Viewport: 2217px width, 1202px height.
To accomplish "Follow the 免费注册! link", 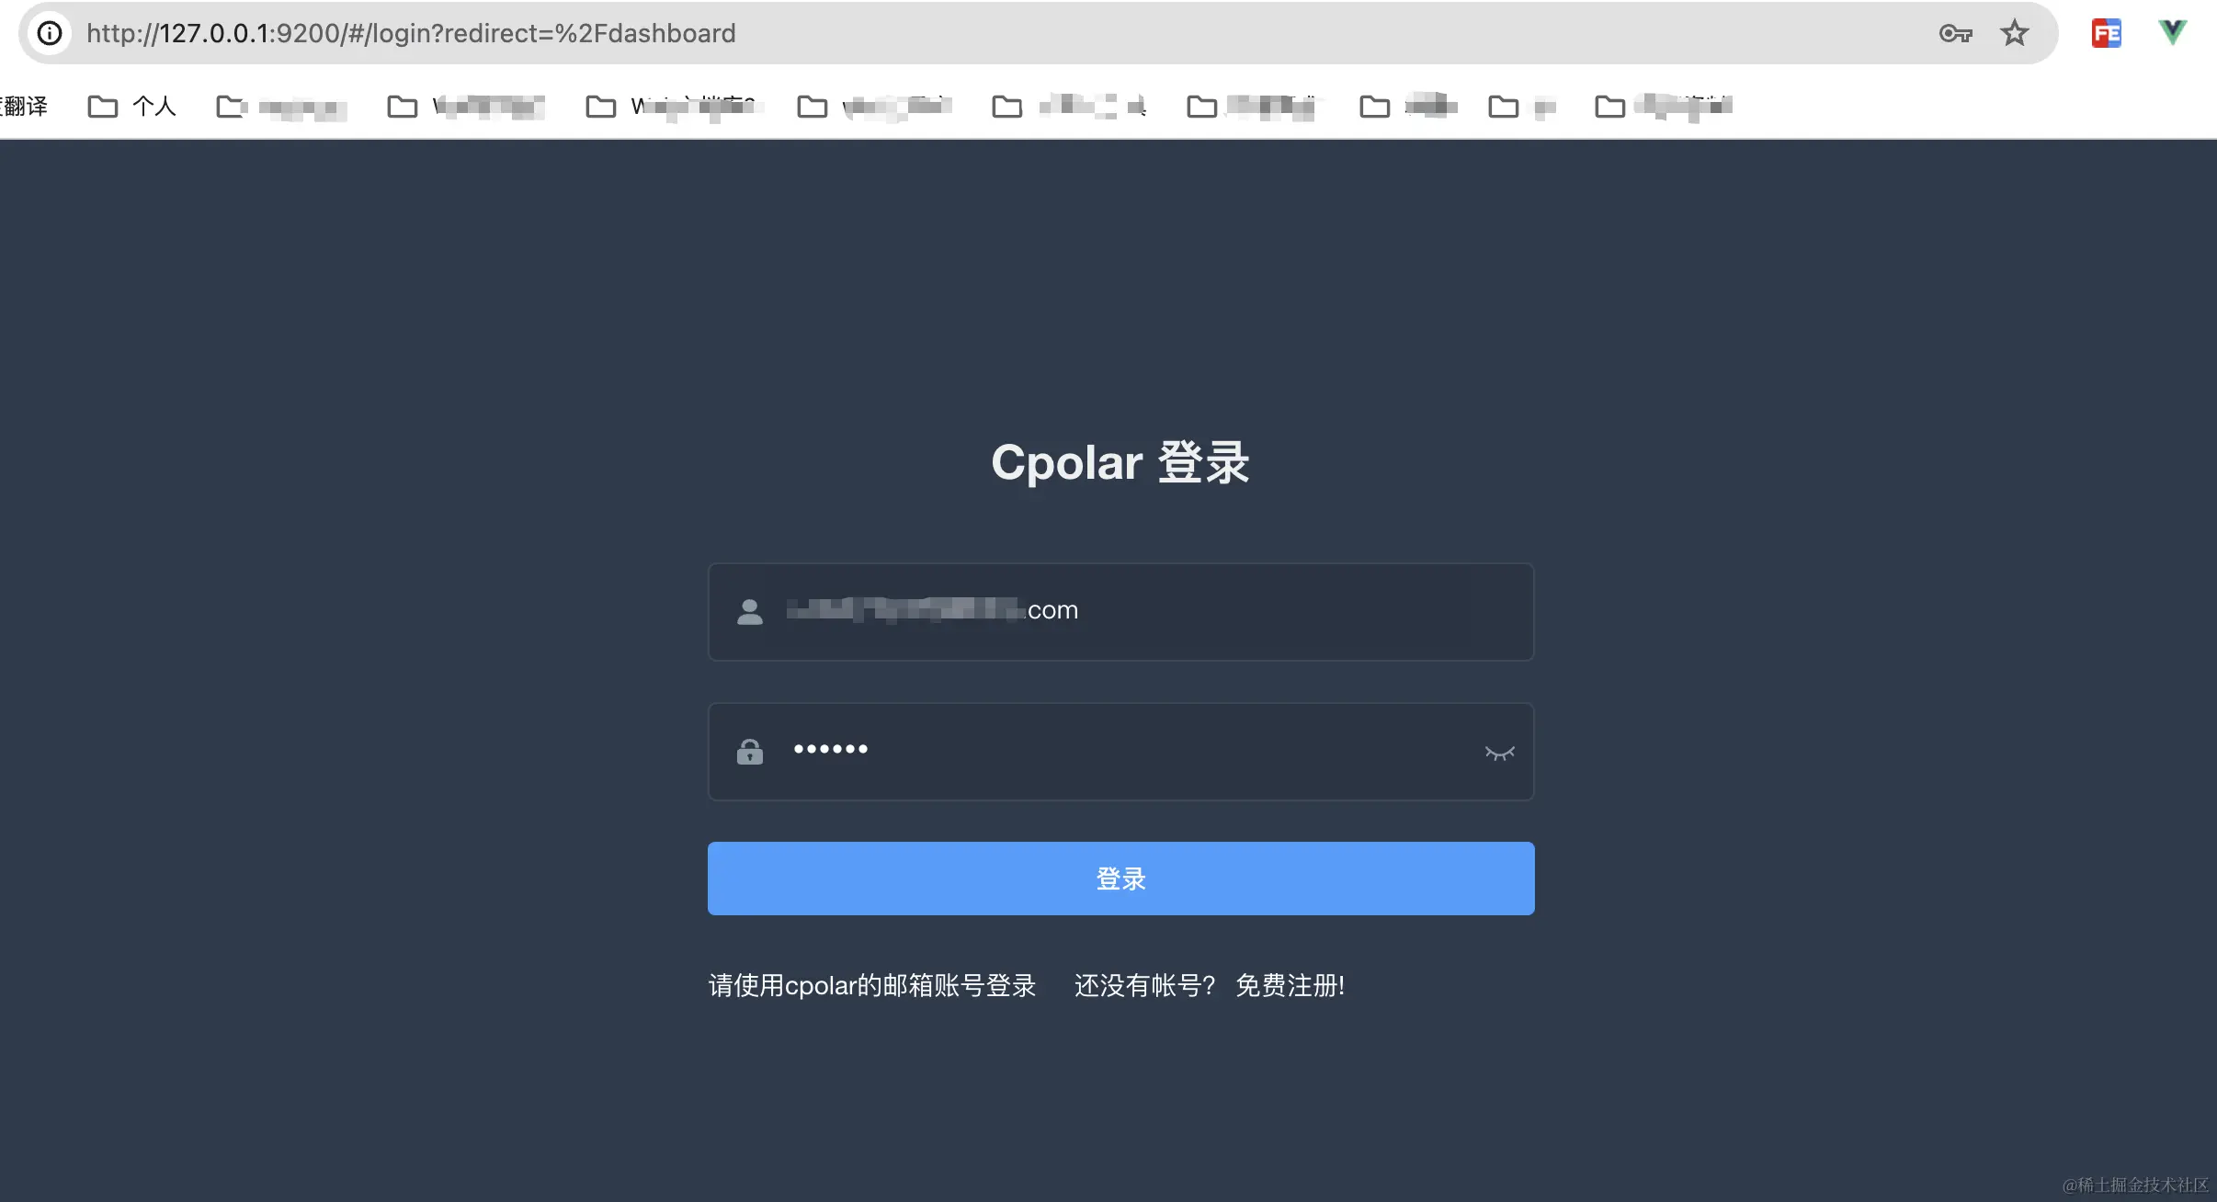I will (1290, 985).
